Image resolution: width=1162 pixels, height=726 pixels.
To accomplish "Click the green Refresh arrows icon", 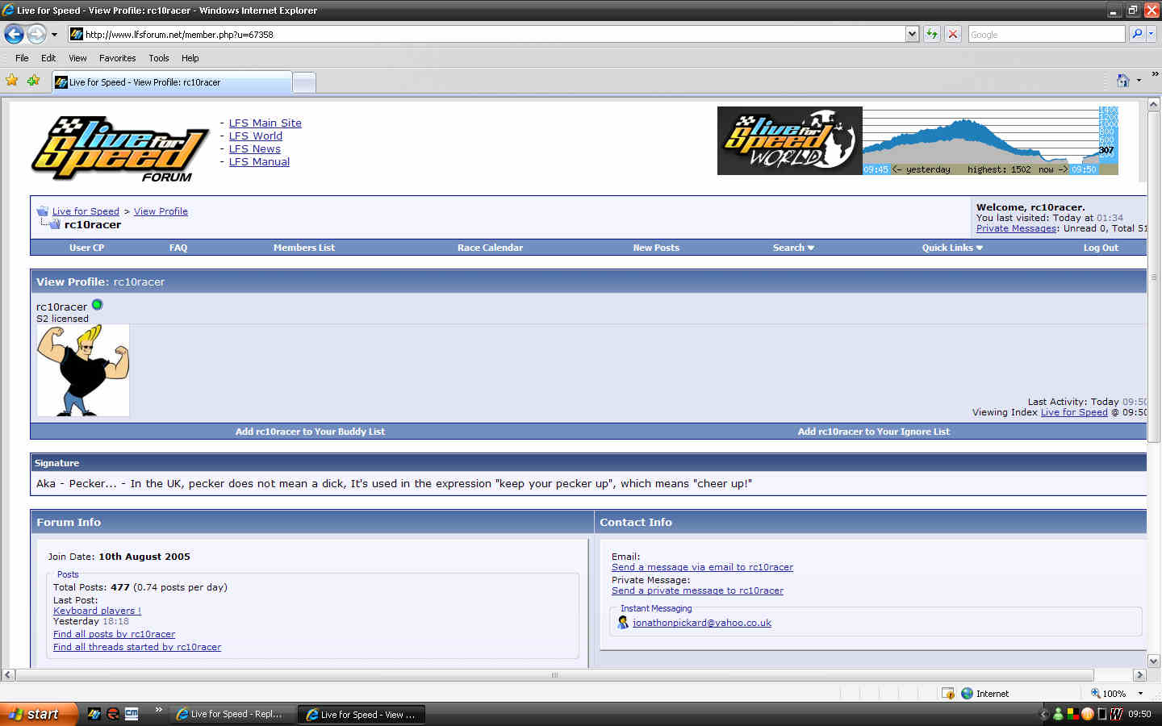I will [932, 34].
